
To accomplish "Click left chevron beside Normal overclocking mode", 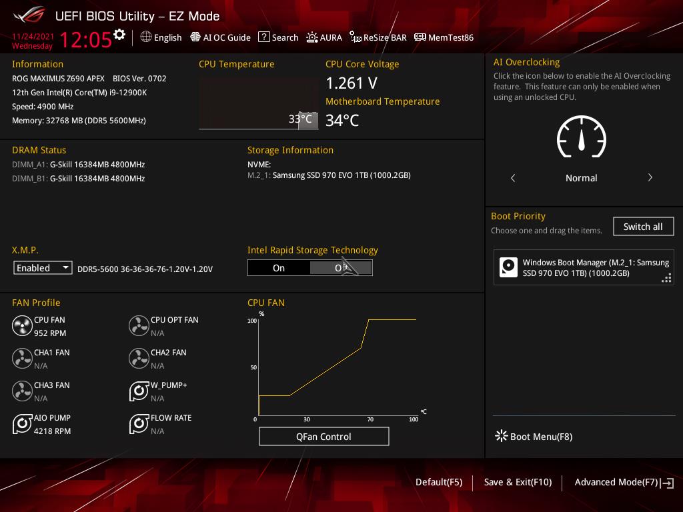I will click(513, 178).
